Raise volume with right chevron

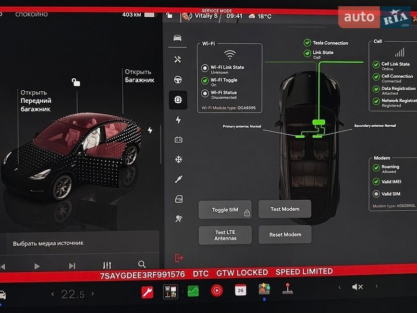click(x=376, y=286)
